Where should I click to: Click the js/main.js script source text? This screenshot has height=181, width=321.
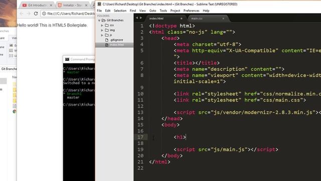click(x=229, y=150)
